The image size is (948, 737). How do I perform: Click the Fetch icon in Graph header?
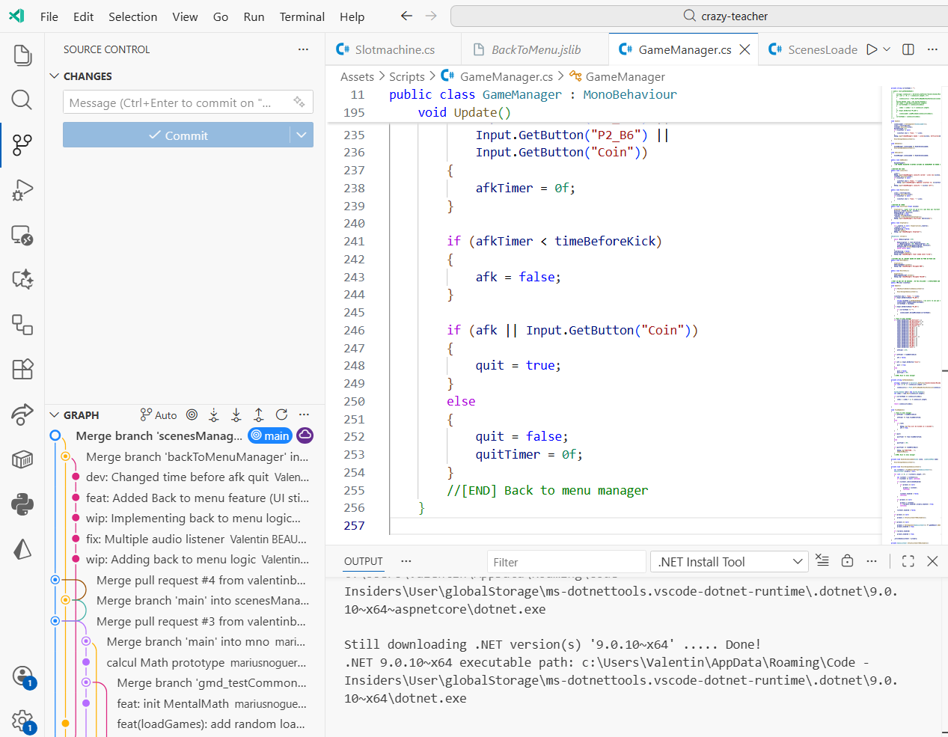coord(214,415)
